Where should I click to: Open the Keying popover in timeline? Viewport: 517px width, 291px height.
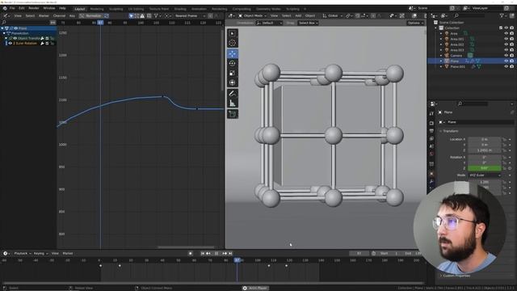[x=40, y=253]
